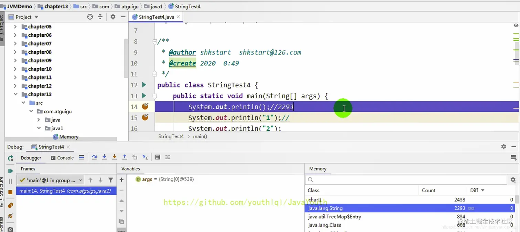Click the Drop Frame icon
Image resolution: width=520 pixels, height=232 pixels.
[x=135, y=157]
